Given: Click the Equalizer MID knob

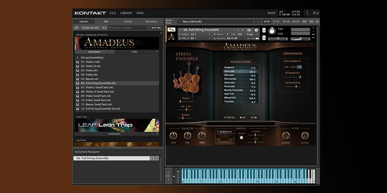Looking at the screenshot, I should click(187, 136).
